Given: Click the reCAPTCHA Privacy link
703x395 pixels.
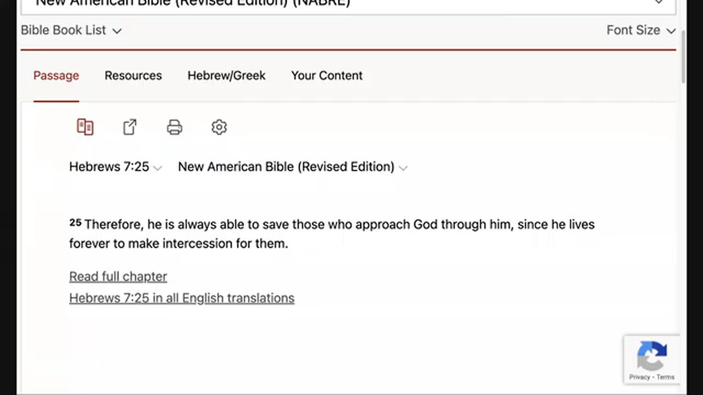Looking at the screenshot, I should pos(639,377).
